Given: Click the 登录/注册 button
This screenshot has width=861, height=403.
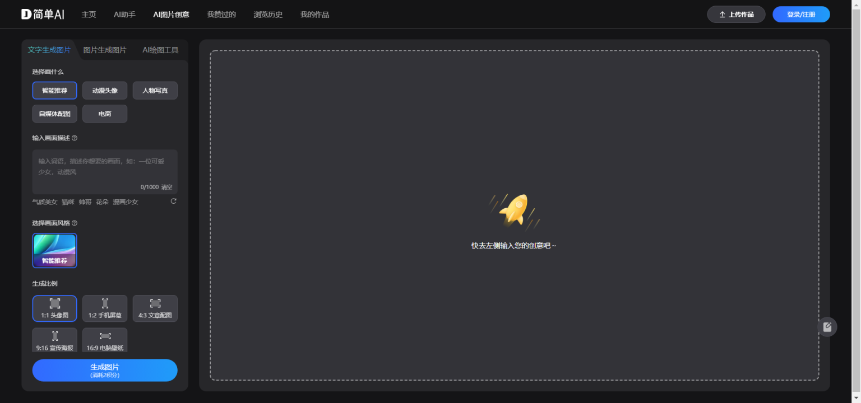Looking at the screenshot, I should coord(800,15).
